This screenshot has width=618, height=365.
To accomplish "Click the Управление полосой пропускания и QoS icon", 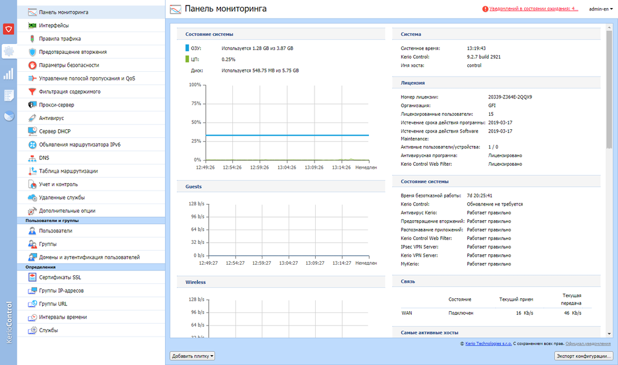I will 32,79.
